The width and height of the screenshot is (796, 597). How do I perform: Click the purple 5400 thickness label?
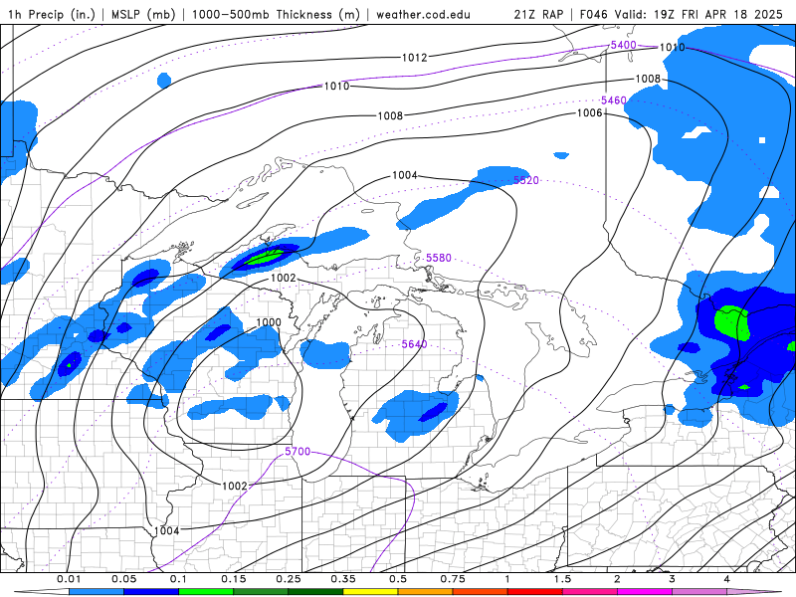pos(624,45)
